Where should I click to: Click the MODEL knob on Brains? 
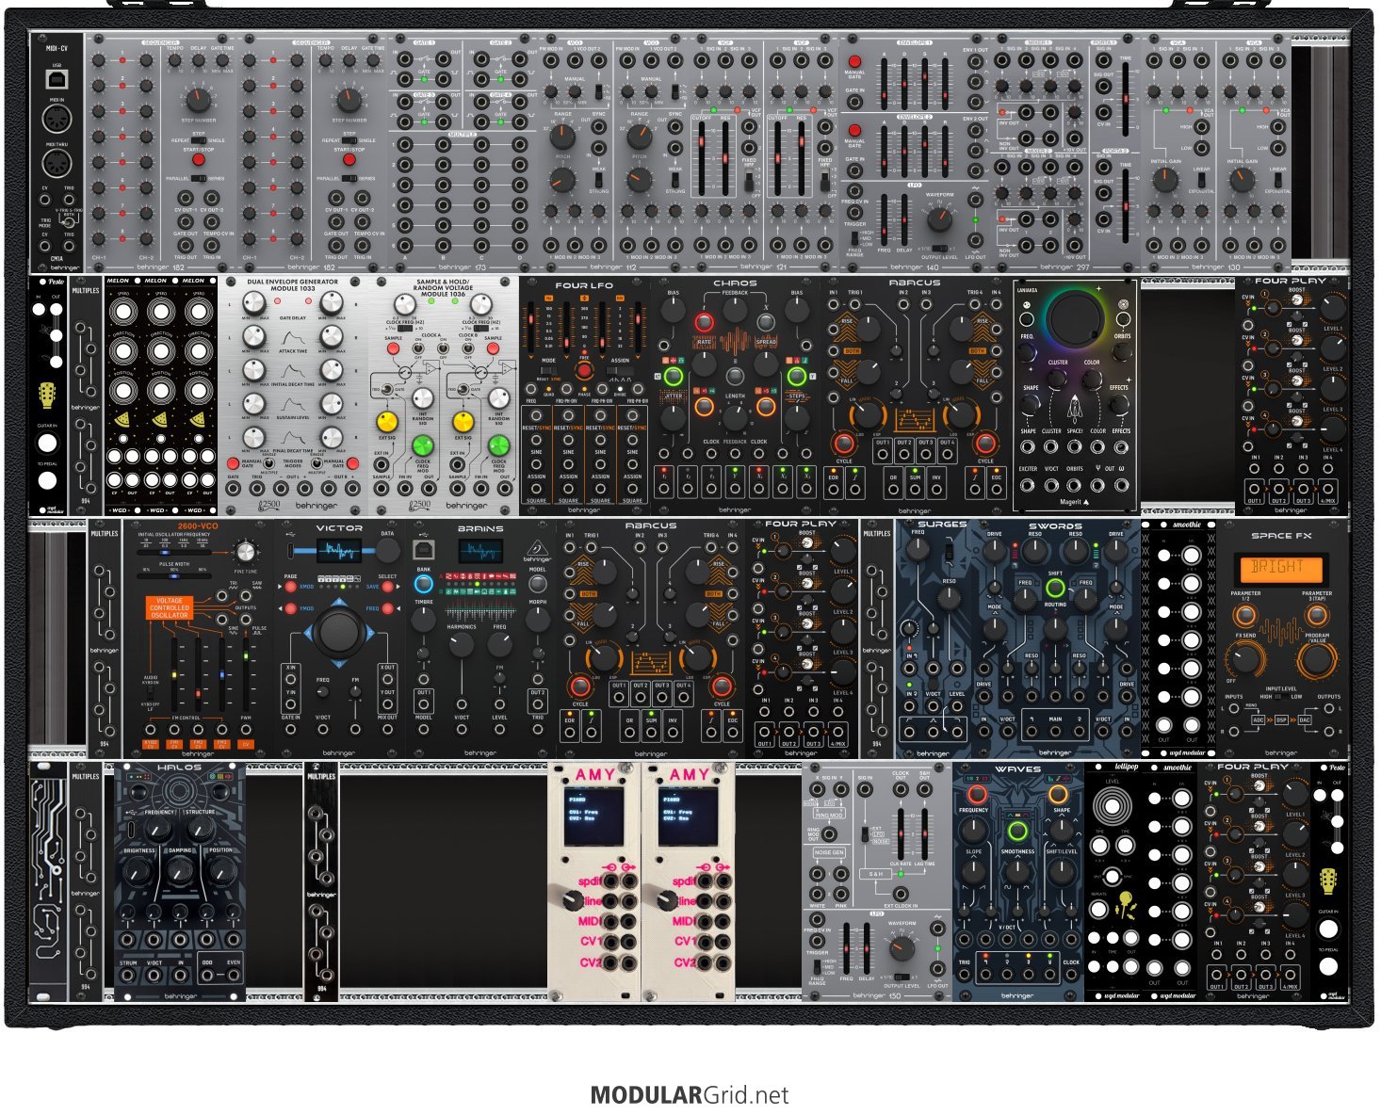tap(537, 582)
